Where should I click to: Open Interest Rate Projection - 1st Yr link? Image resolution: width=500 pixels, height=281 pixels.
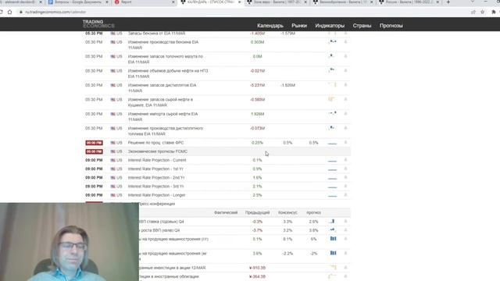pyautogui.click(x=155, y=169)
